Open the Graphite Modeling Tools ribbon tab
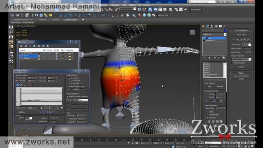The image size is (263, 148). tap(23, 20)
